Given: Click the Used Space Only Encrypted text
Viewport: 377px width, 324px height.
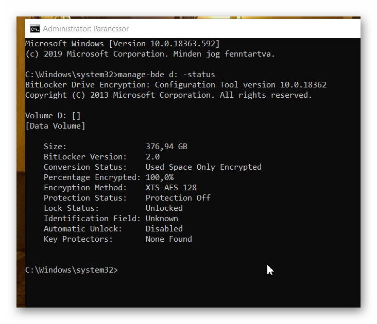Looking at the screenshot, I should point(203,167).
